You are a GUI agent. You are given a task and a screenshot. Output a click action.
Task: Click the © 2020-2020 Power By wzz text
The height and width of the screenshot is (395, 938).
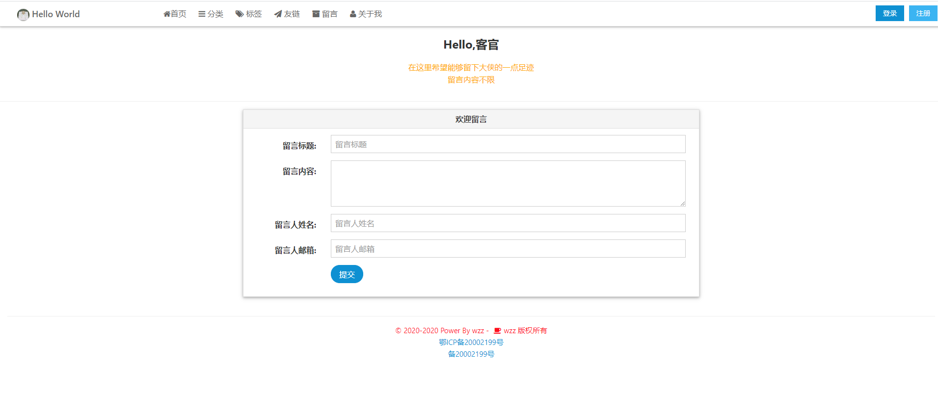[440, 331]
